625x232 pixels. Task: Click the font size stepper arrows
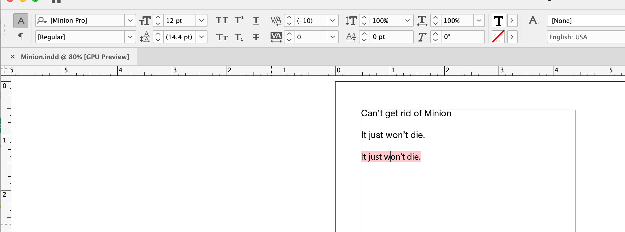[x=158, y=20]
